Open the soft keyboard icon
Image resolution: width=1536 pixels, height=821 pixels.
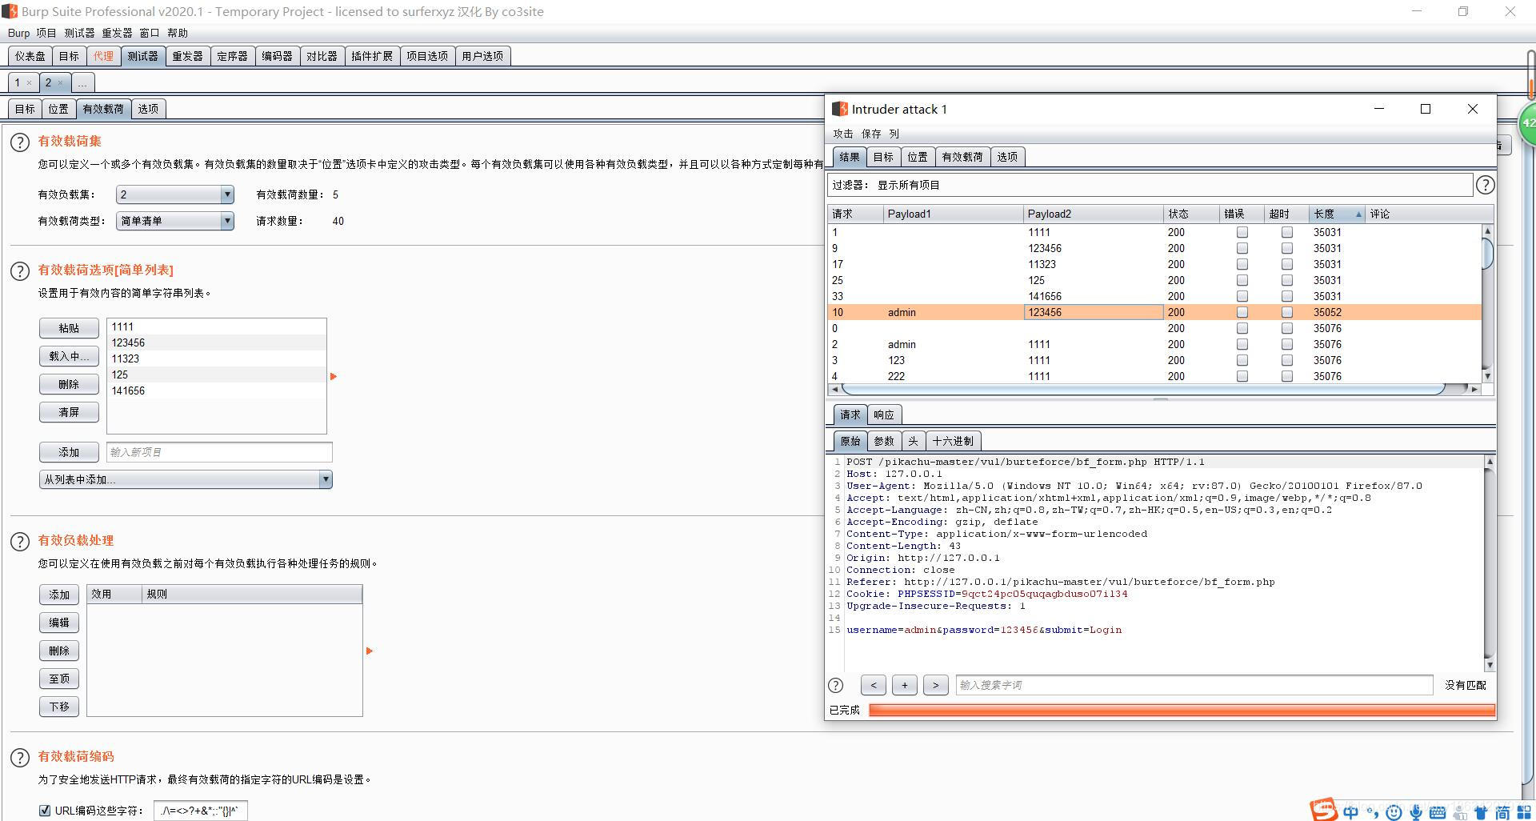(1437, 812)
